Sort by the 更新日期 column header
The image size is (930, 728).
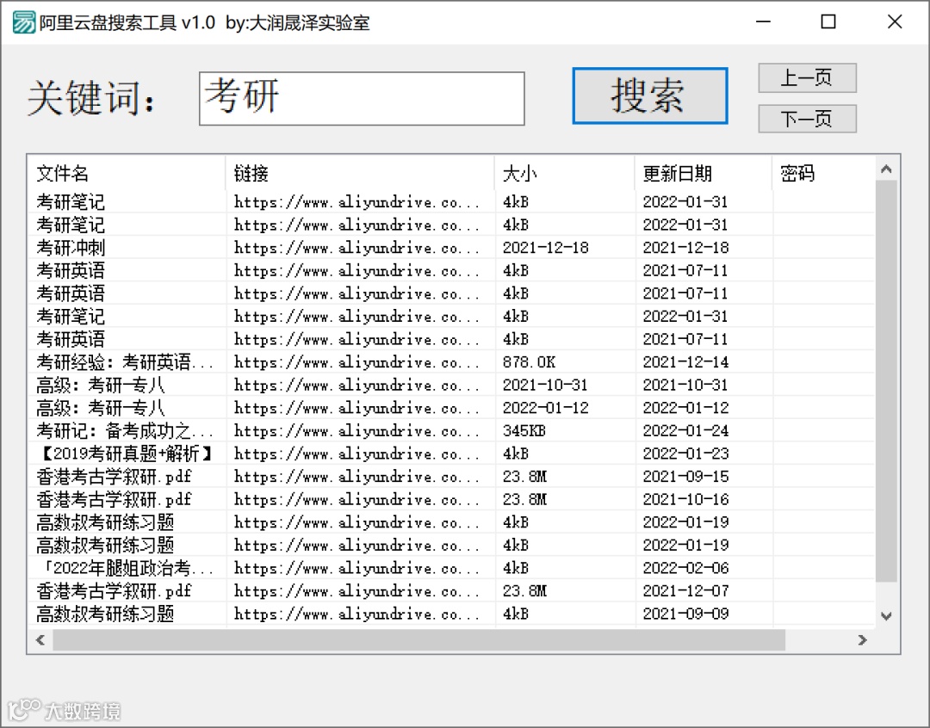704,173
